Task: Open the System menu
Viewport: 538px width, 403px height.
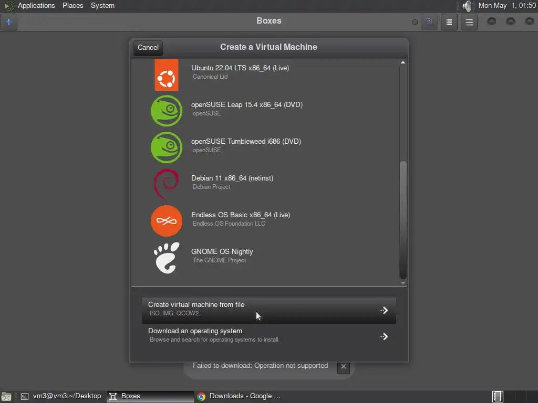Action: (102, 6)
